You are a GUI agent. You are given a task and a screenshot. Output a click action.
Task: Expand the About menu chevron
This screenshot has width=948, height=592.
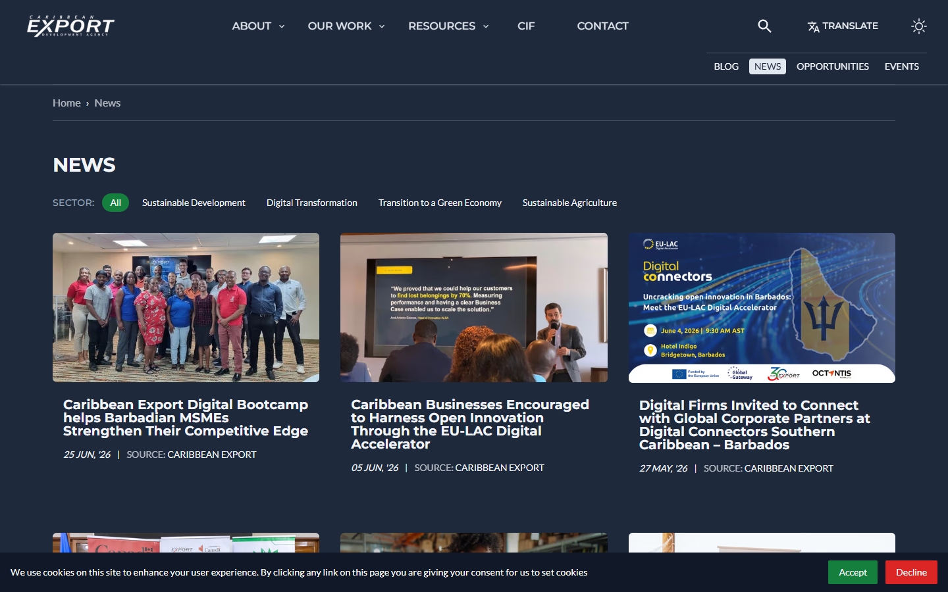(x=282, y=26)
